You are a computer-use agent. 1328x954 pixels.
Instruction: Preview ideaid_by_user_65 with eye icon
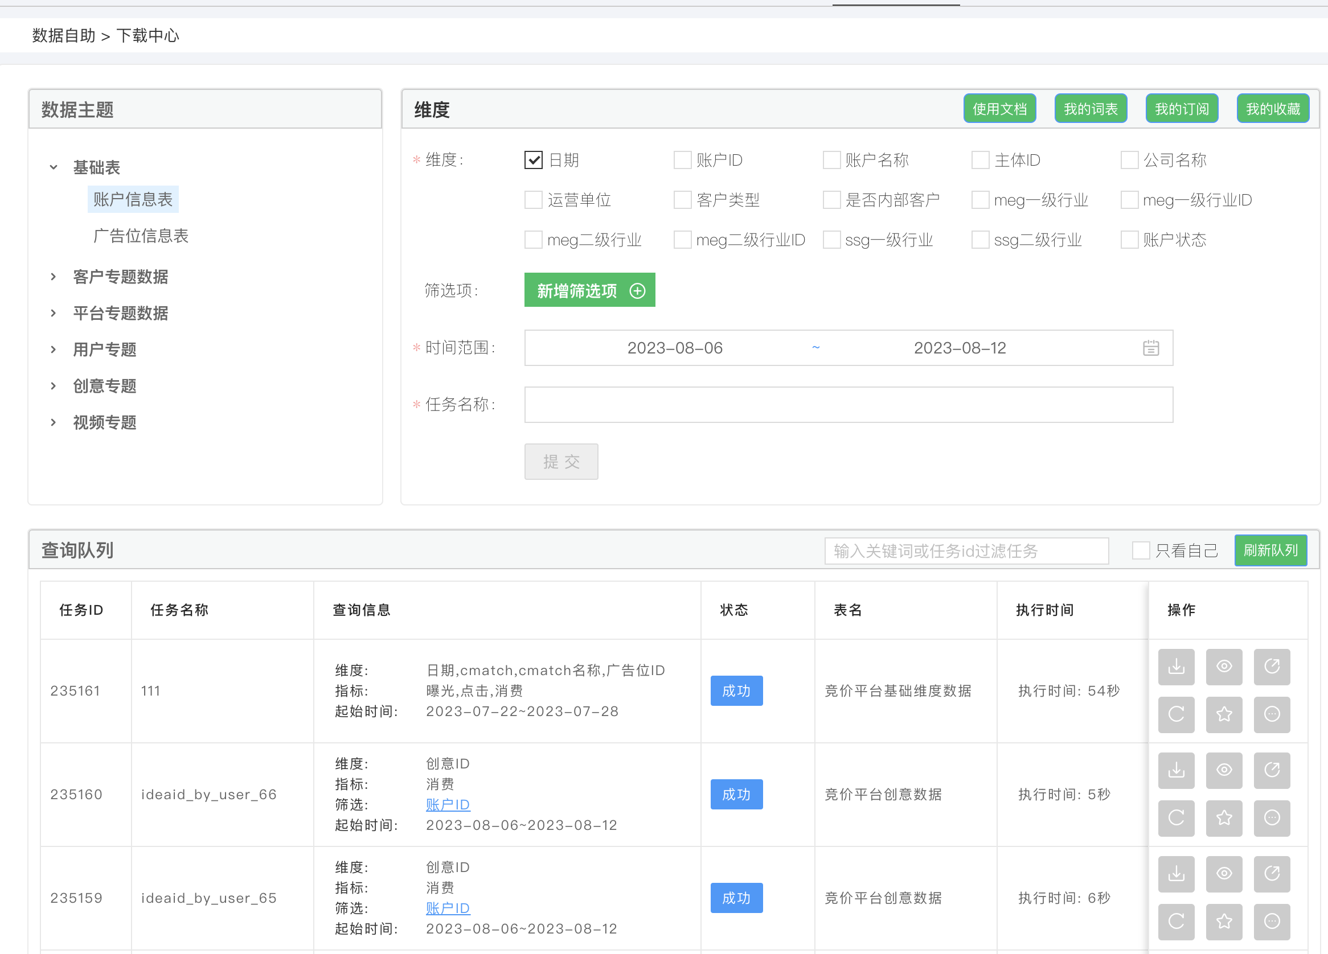(x=1224, y=874)
